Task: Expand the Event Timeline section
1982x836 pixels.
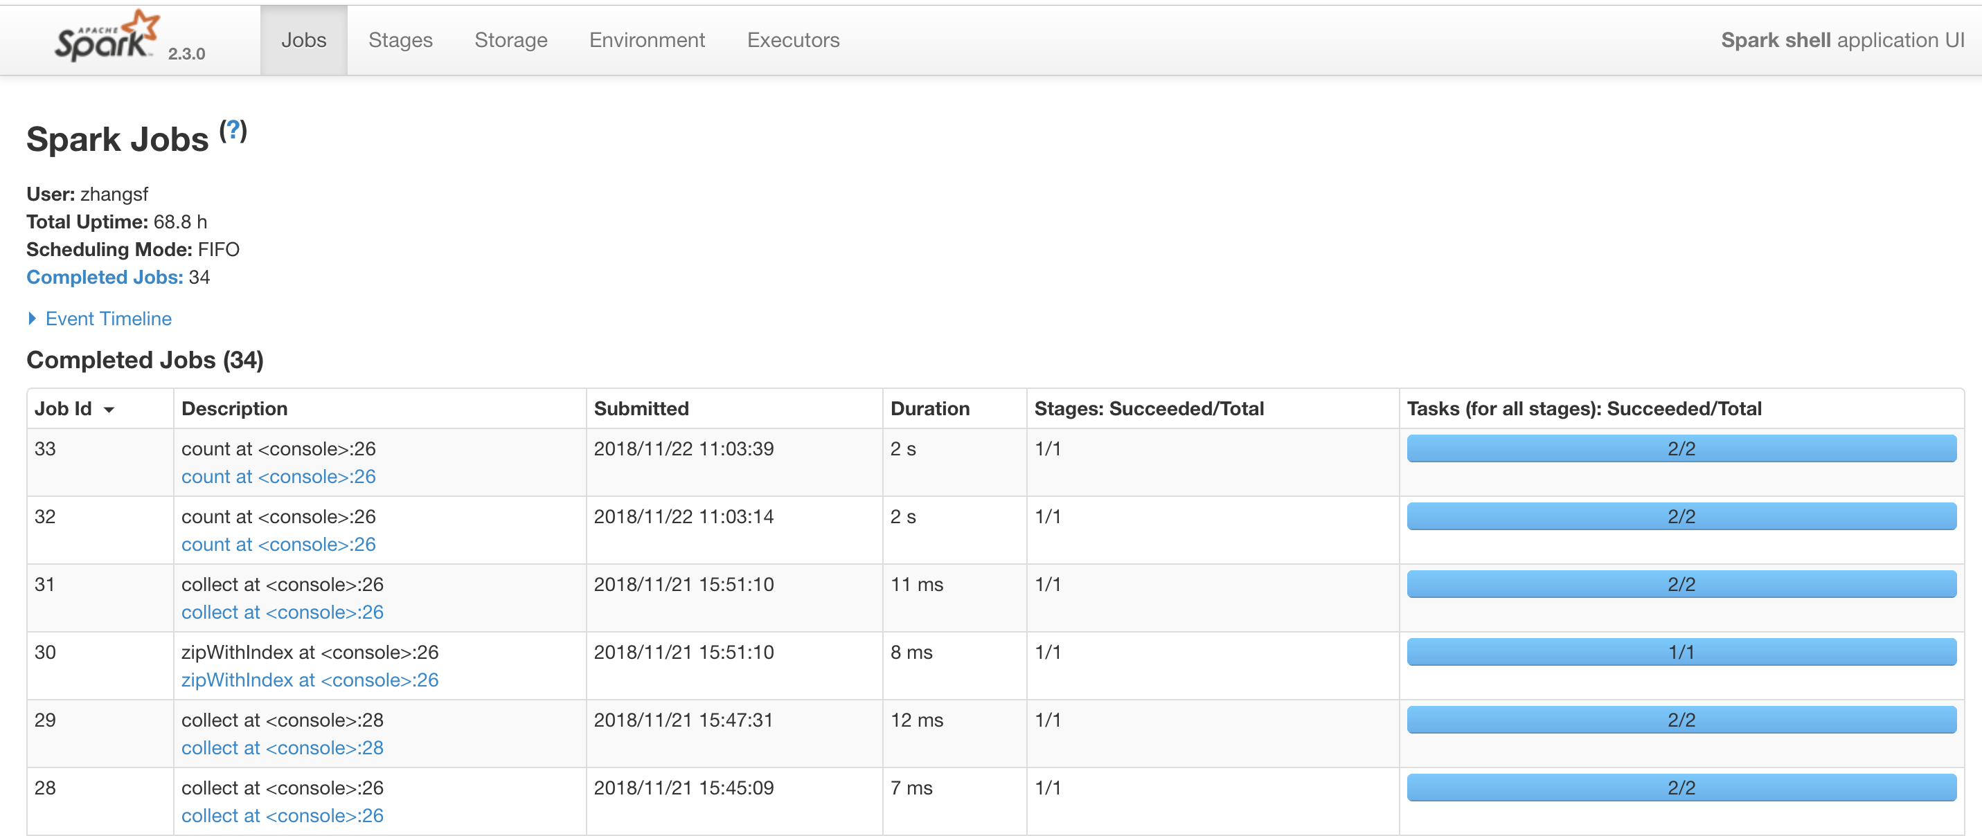Action: [108, 318]
